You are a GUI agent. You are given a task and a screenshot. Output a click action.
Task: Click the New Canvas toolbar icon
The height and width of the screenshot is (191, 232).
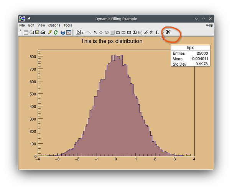click(26, 32)
